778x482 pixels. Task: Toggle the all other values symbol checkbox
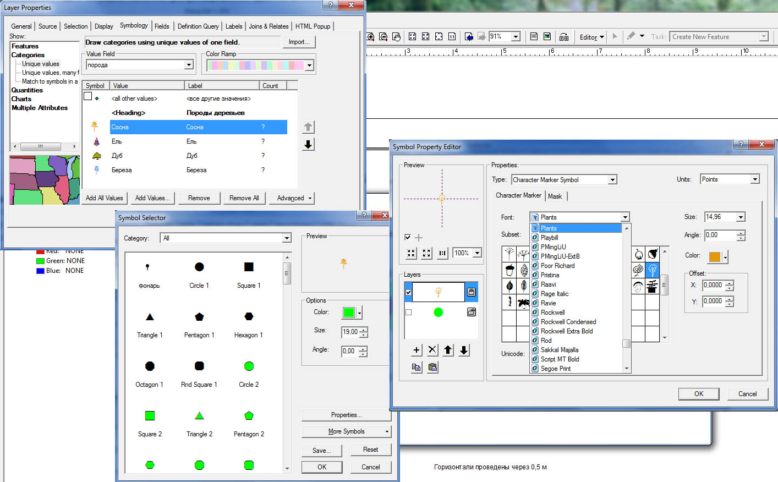click(x=88, y=96)
